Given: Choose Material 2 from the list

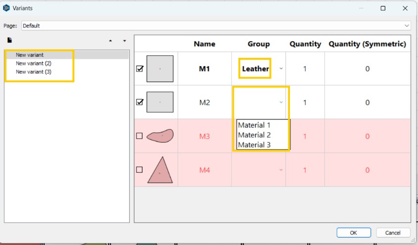Looking at the screenshot, I should [254, 135].
